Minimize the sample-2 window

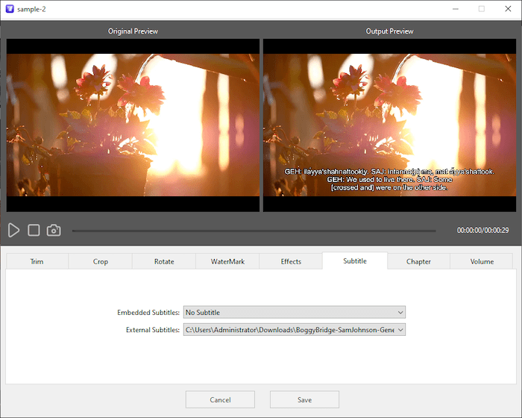tap(456, 9)
